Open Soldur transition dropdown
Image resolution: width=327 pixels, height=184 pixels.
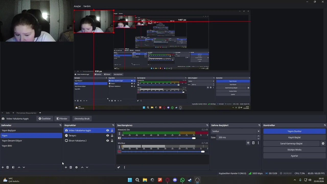pyautogui.click(x=236, y=131)
